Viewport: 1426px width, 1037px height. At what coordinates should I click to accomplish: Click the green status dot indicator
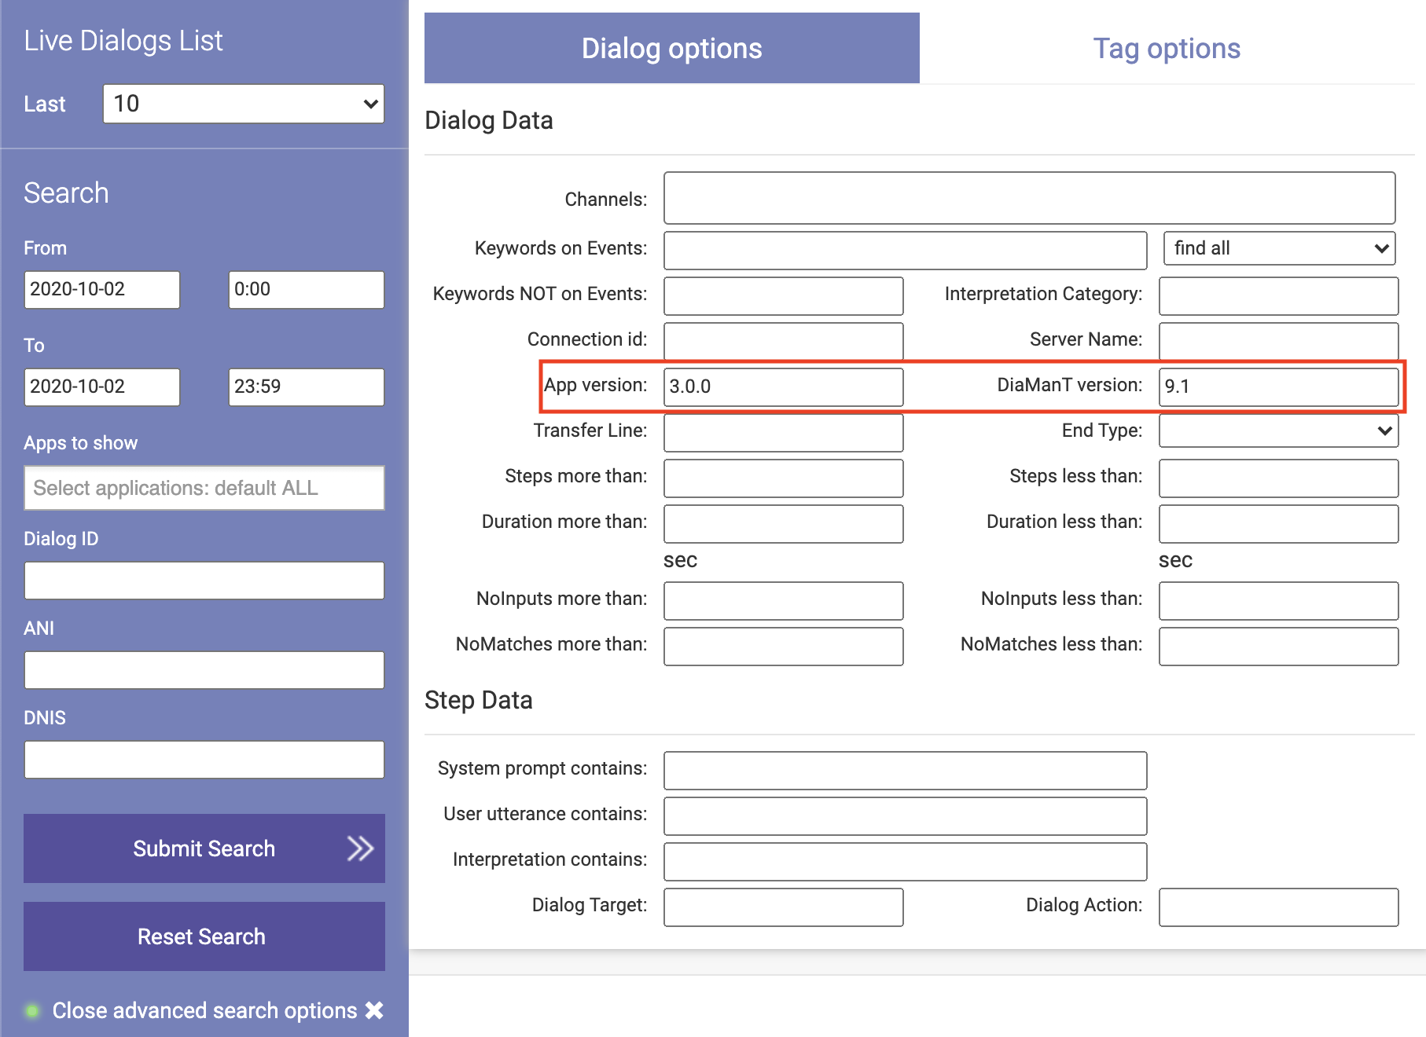coord(32,1010)
